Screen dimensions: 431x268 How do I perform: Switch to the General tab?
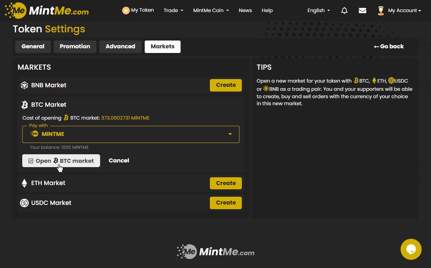click(x=33, y=46)
